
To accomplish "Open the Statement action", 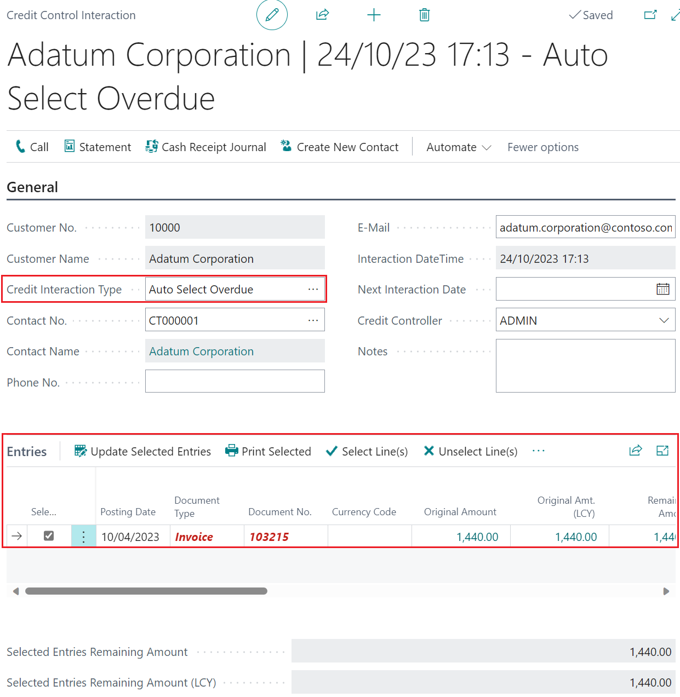I will [x=98, y=147].
